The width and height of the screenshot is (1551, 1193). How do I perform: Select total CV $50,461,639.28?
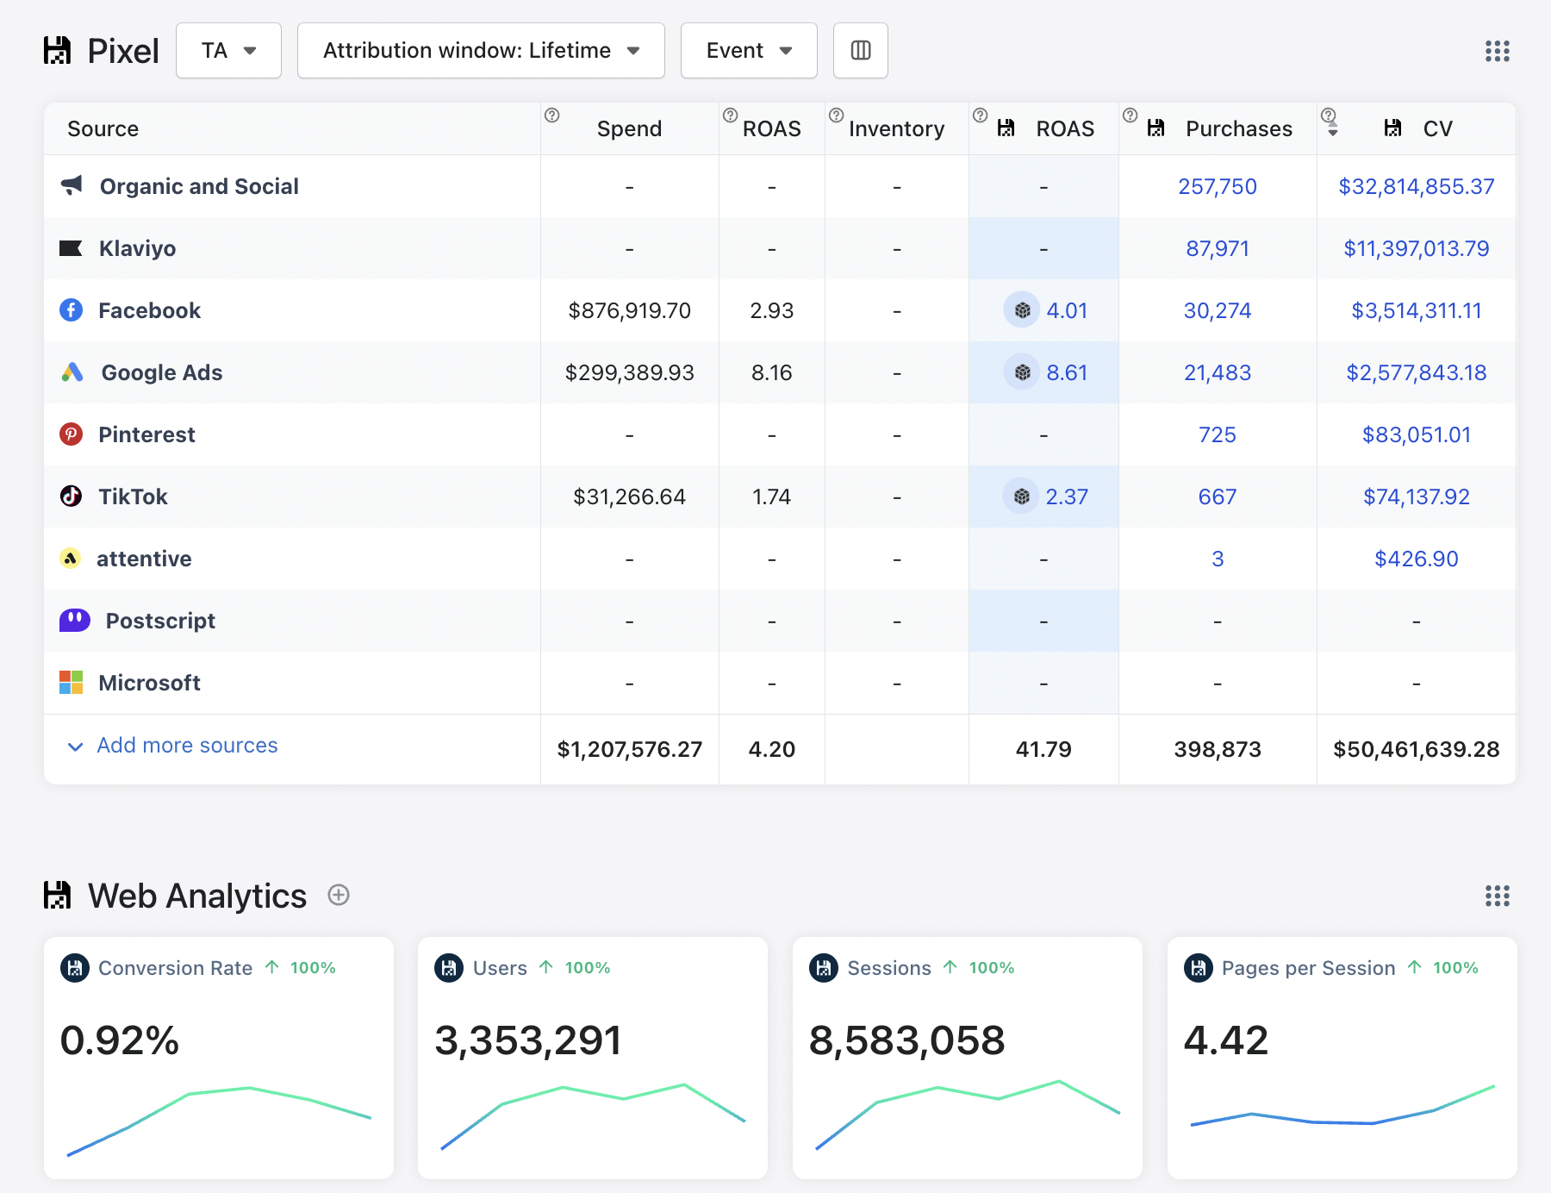1417,749
